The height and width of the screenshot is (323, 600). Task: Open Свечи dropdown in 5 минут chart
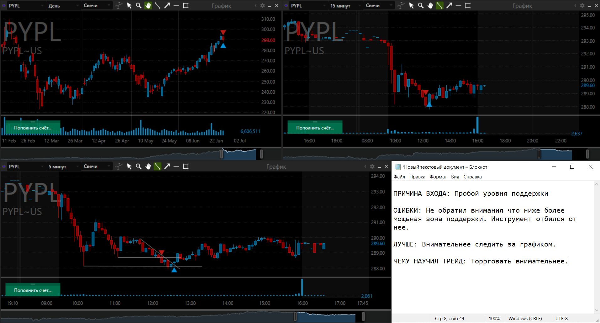pos(97,166)
